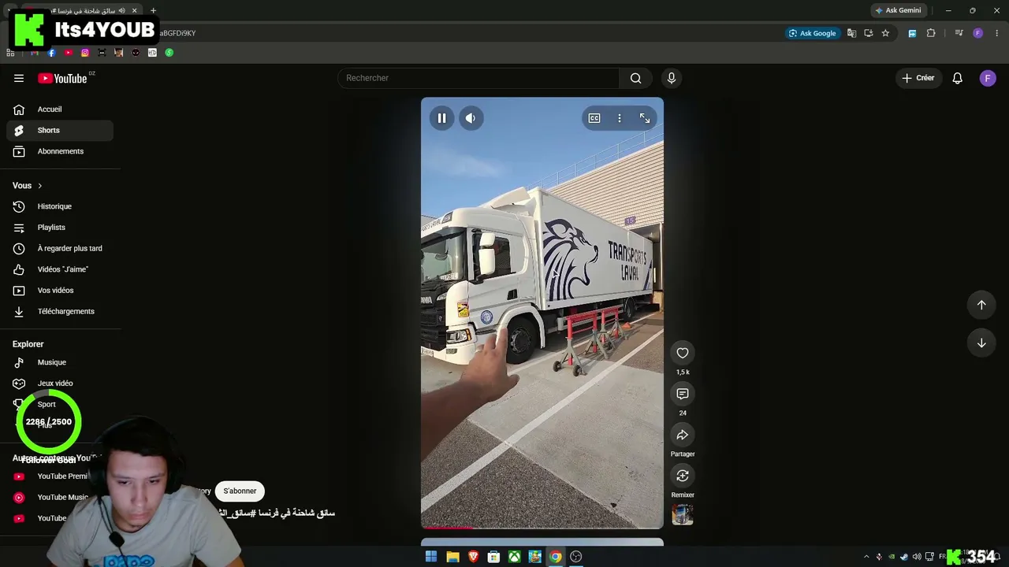1009x567 pixels.
Task: Open the Xbox app from the taskbar
Action: tap(514, 557)
